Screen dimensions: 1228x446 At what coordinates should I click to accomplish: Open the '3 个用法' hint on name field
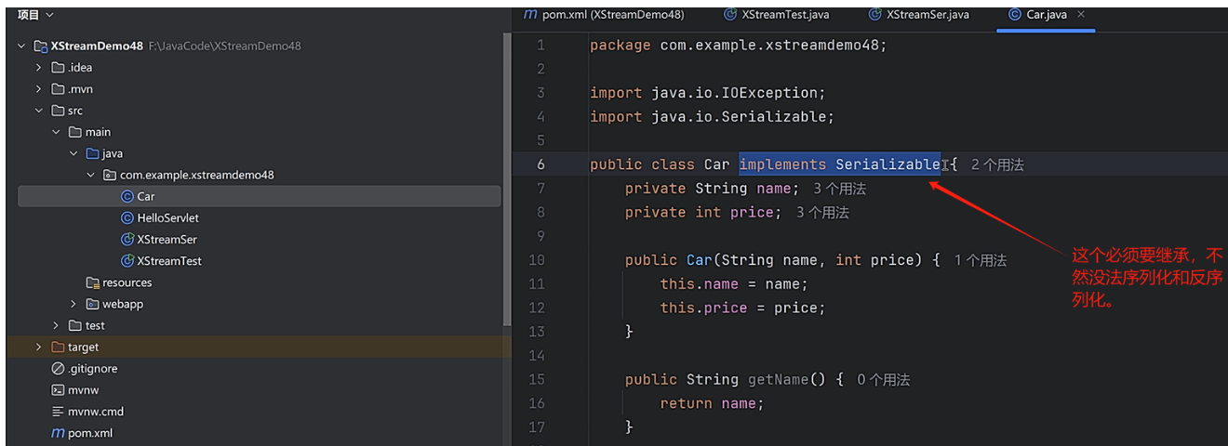tap(839, 189)
